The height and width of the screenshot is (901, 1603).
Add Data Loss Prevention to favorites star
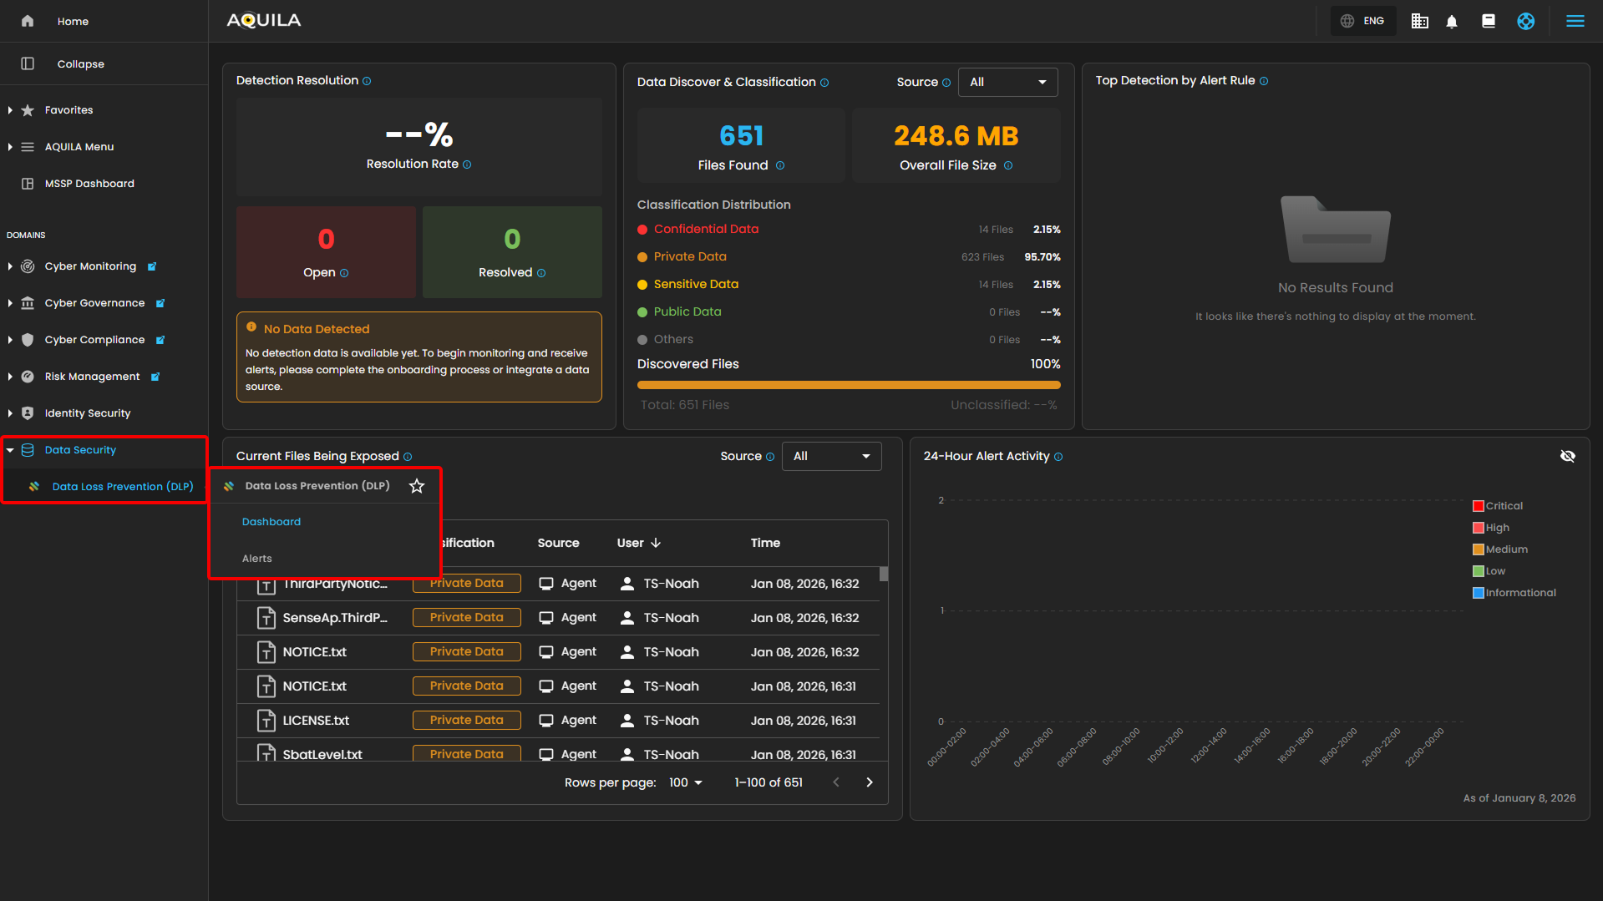pyautogui.click(x=417, y=486)
